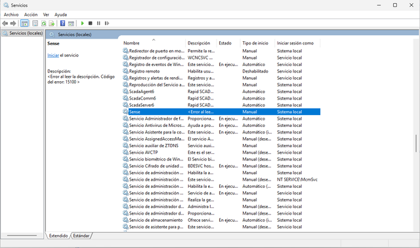Image resolution: width=420 pixels, height=248 pixels.
Task: Click the gear icon beside ScadaServer6
Action: point(125,105)
